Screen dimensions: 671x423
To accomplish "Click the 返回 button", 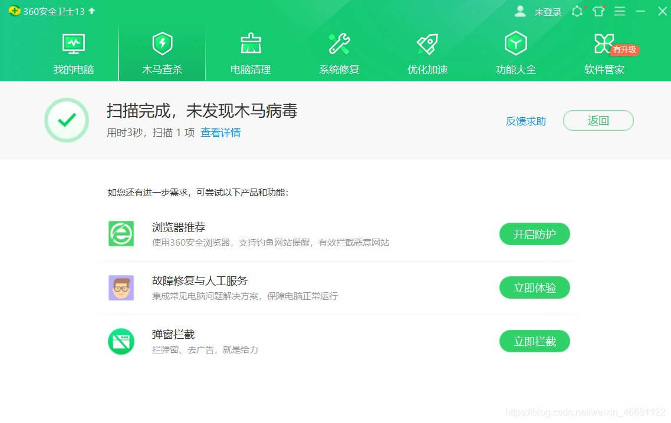I will tap(598, 121).
